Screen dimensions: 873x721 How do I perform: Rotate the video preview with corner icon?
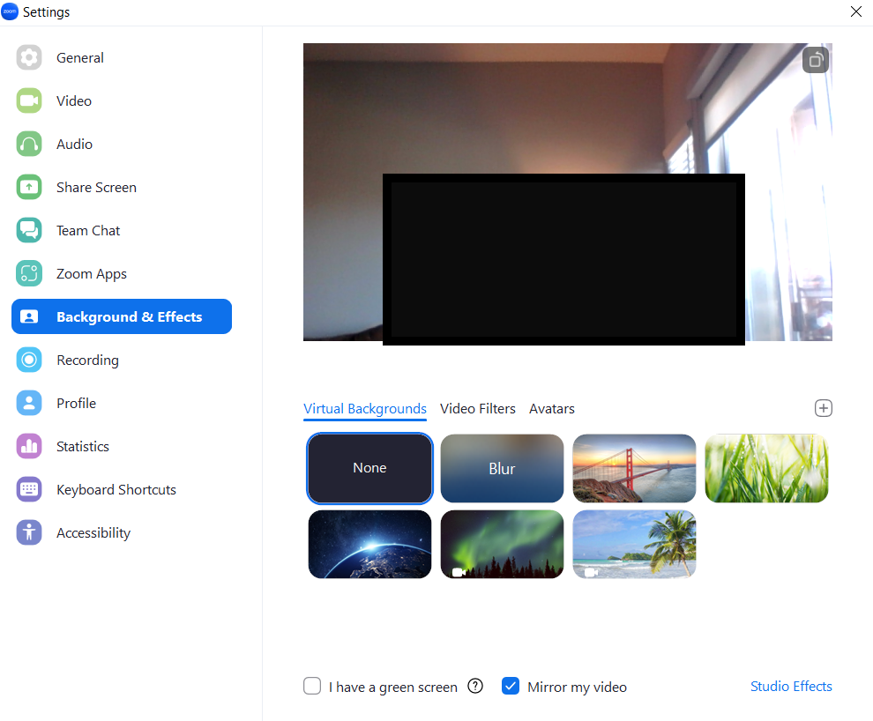click(816, 60)
